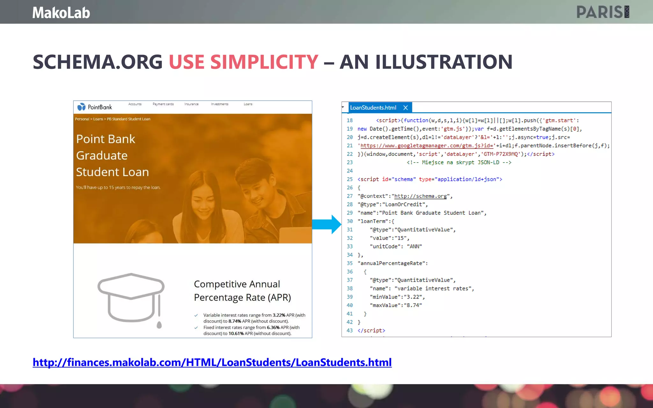Open the Payment cards nav item
653x408 pixels.
[163, 104]
